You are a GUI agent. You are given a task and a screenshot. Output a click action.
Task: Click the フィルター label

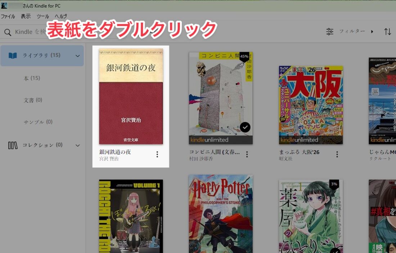pyautogui.click(x=352, y=31)
